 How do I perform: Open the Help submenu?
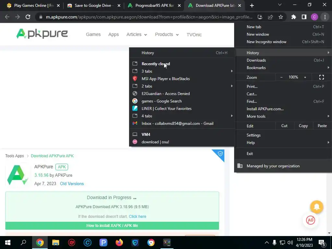click(283, 143)
